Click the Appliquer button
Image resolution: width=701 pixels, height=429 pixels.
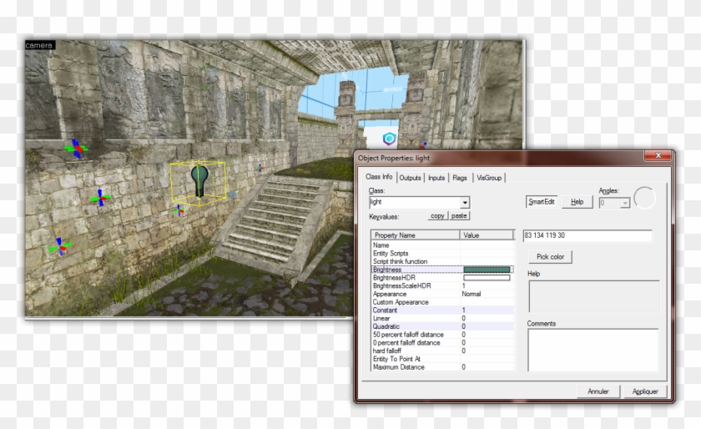(645, 391)
